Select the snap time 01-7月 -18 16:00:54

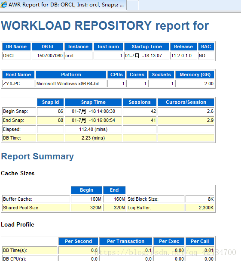pos(93,120)
